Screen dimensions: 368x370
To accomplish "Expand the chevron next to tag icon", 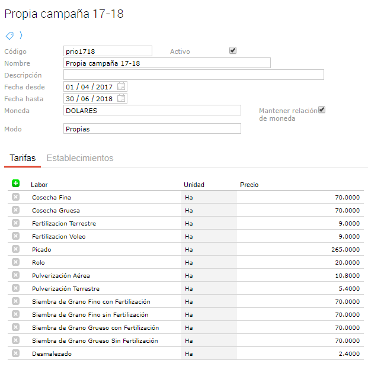I will pos(21,36).
